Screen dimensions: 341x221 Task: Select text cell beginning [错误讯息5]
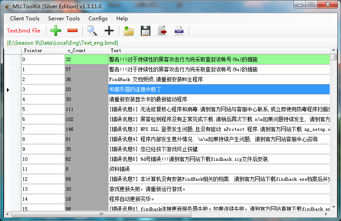pos(219,149)
